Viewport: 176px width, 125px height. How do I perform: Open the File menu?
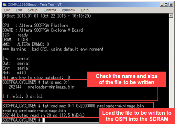coord(7,10)
